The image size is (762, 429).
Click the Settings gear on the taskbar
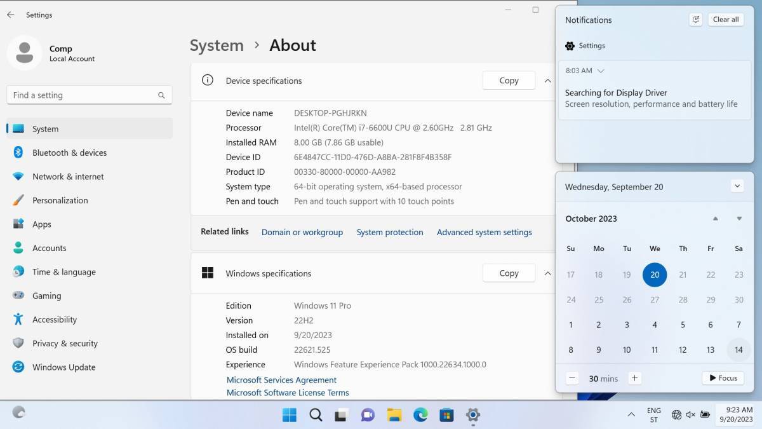pos(472,415)
